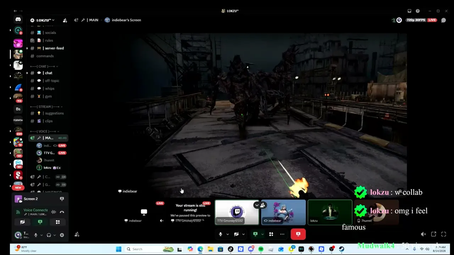This screenshot has height=255, width=454.
Task: Toggle screen share in call control bar
Action: pos(255,234)
